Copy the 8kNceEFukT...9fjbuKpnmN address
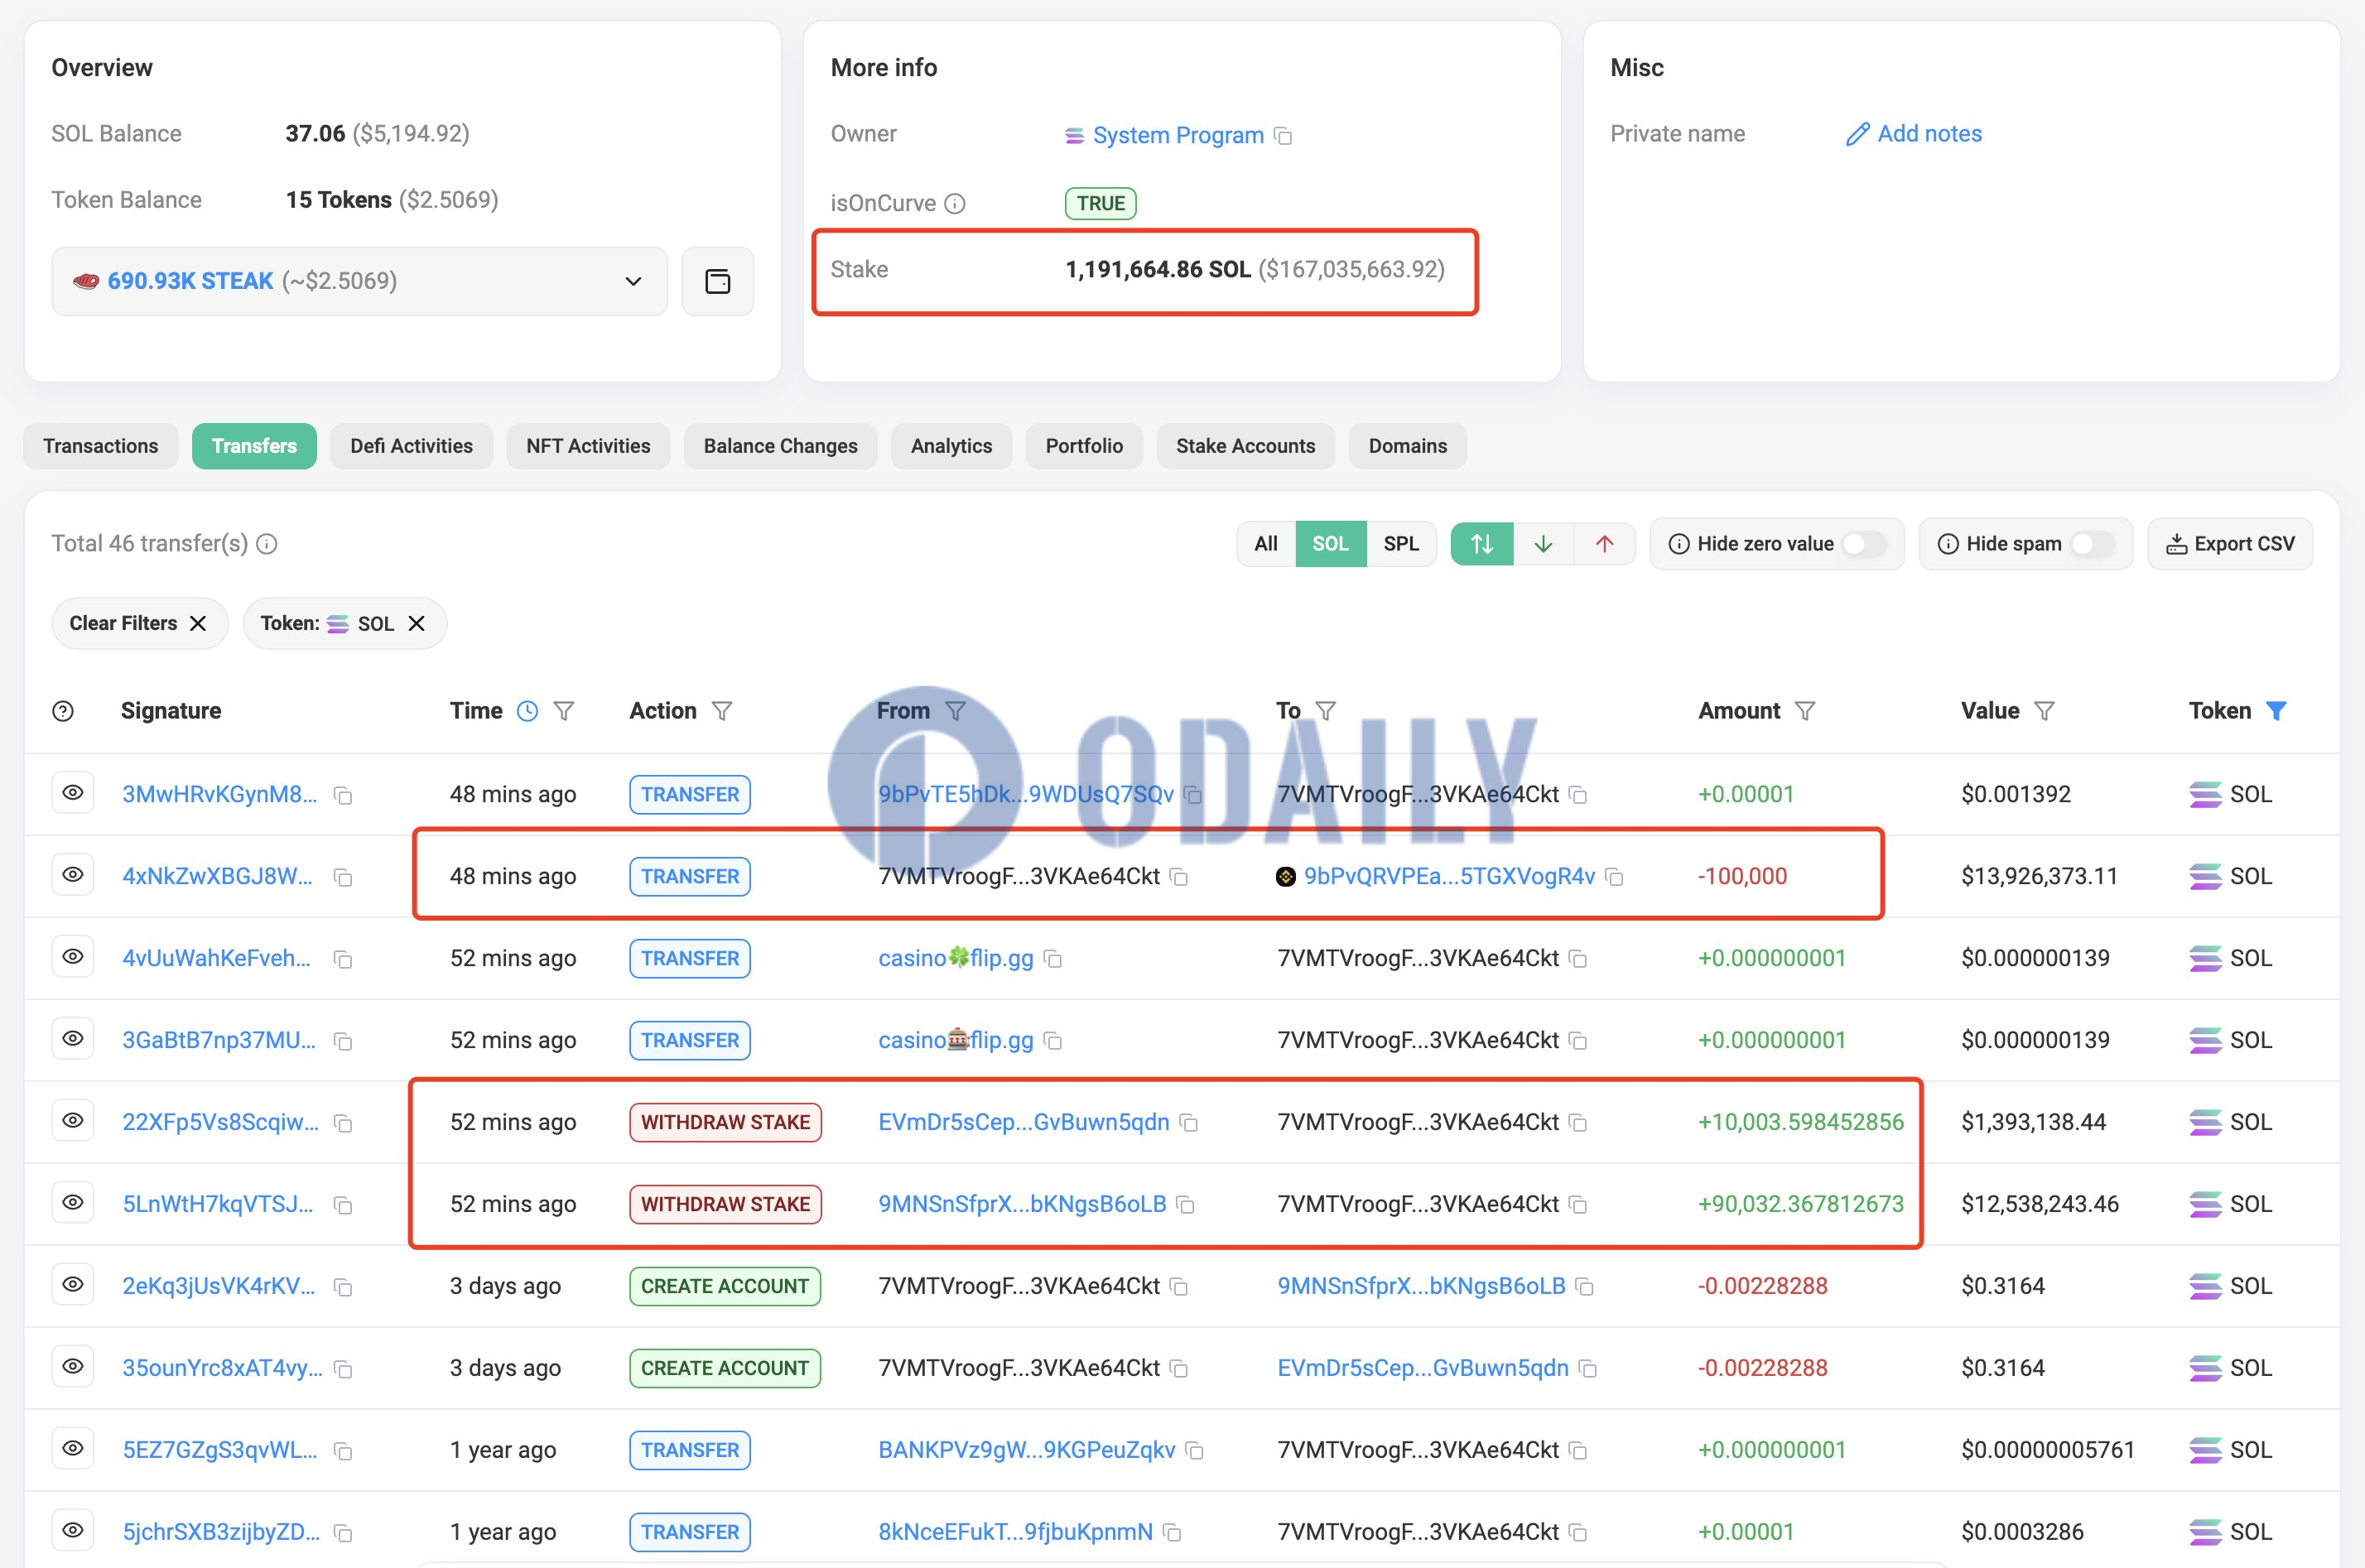Screen dimensions: 2365x1568 pos(1172,1533)
